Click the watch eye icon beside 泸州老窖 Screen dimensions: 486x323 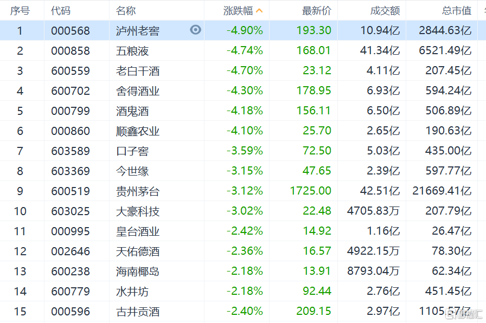pos(196,30)
